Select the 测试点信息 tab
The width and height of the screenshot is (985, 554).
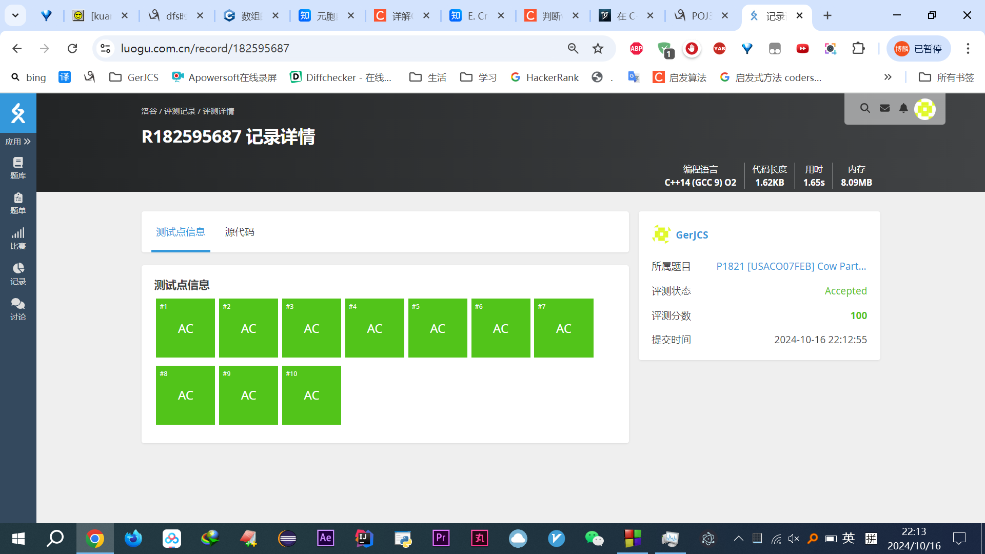(x=181, y=232)
